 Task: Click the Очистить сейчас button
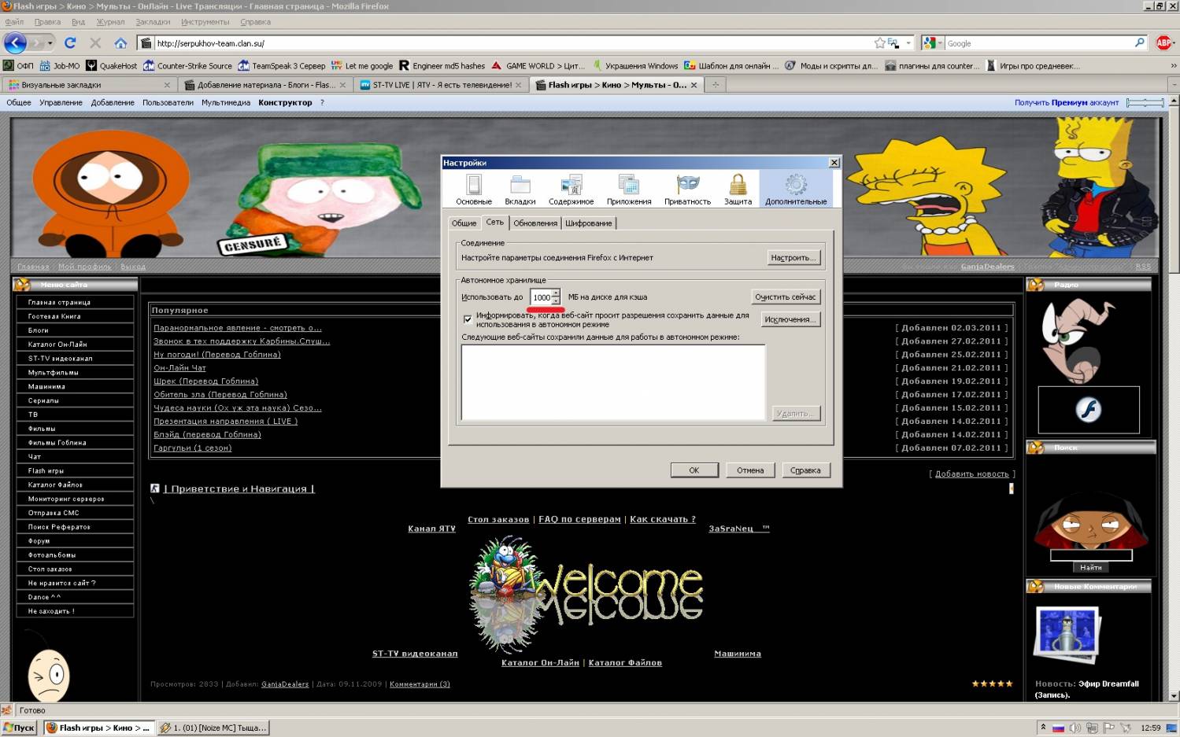click(x=785, y=297)
